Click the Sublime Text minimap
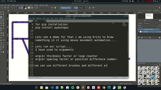Image resolution: width=161 pixels, height=90 pixels. point(125,24)
